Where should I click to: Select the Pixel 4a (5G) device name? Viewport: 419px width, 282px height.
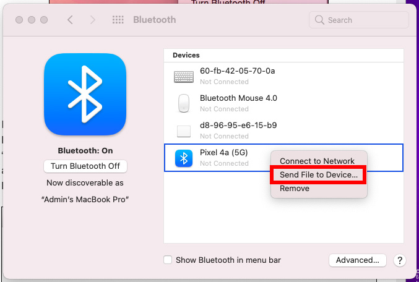pyautogui.click(x=224, y=153)
